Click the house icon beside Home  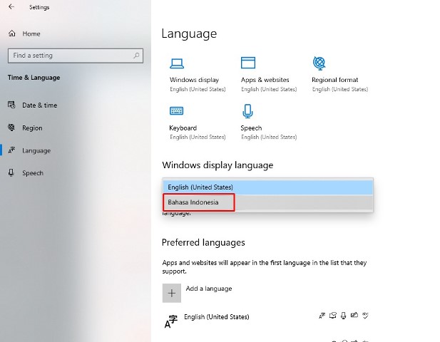(x=12, y=33)
